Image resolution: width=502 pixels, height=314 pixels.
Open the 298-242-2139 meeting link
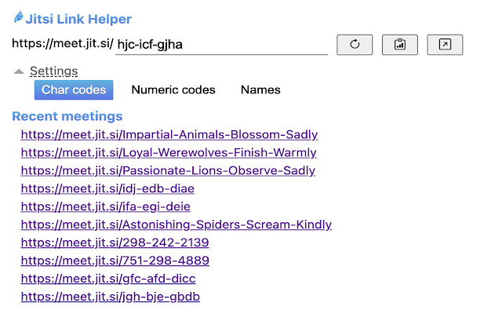(115, 243)
